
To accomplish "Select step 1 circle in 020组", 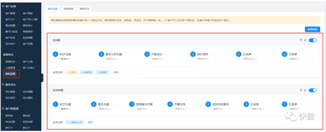I will pos(55,54).
